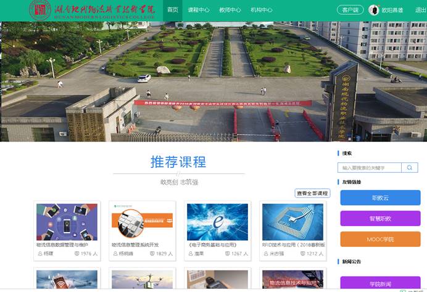This screenshot has height=292, width=427.
Task: Open the 智慧职教 friendly link button
Action: (380, 219)
